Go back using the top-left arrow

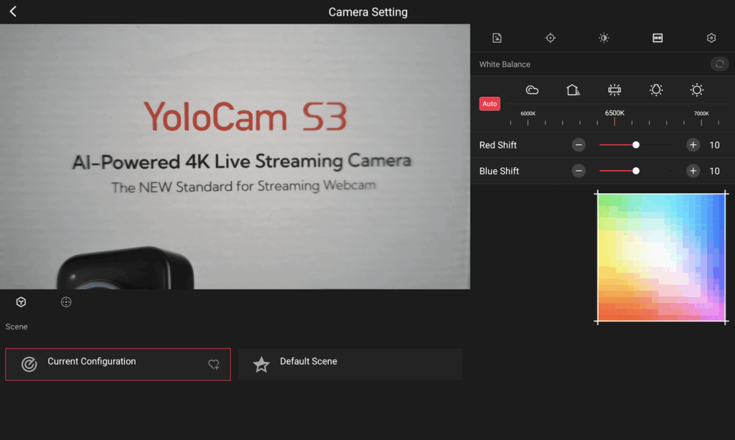(13, 11)
